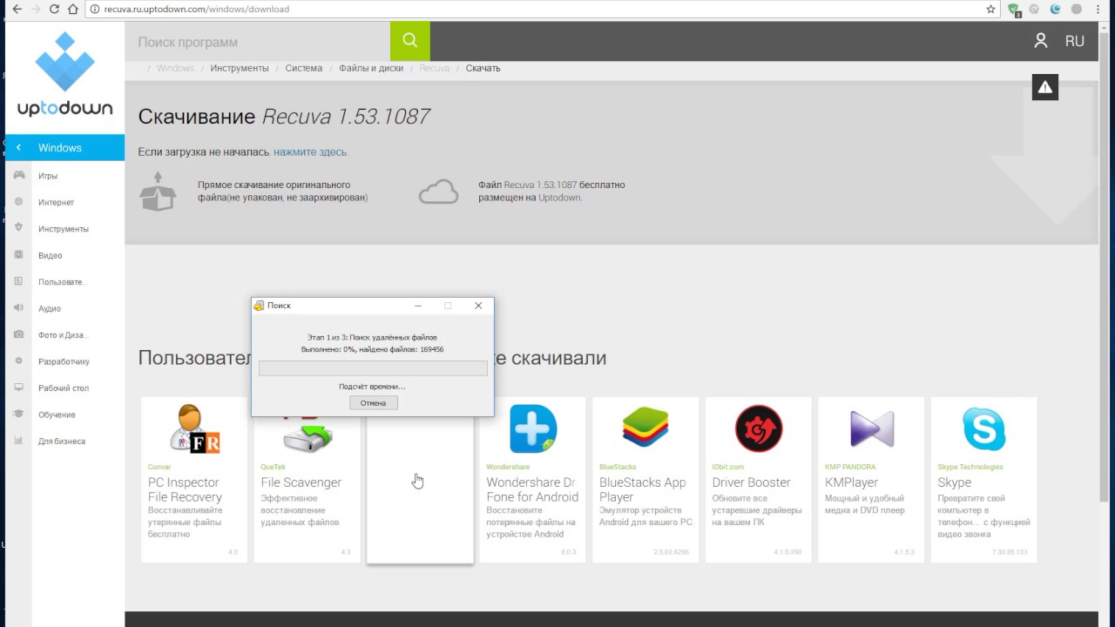1115x627 pixels.
Task: Open Для бизнеса category in sidebar
Action: tap(62, 441)
